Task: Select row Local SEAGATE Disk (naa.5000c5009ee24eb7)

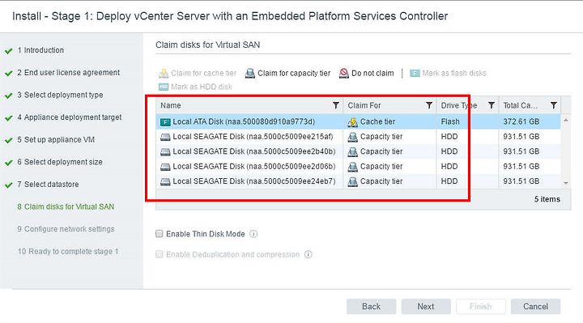Action: click(358, 181)
